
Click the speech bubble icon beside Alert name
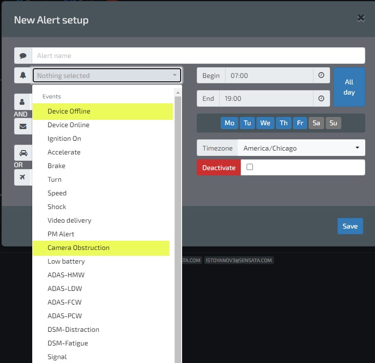(23, 56)
